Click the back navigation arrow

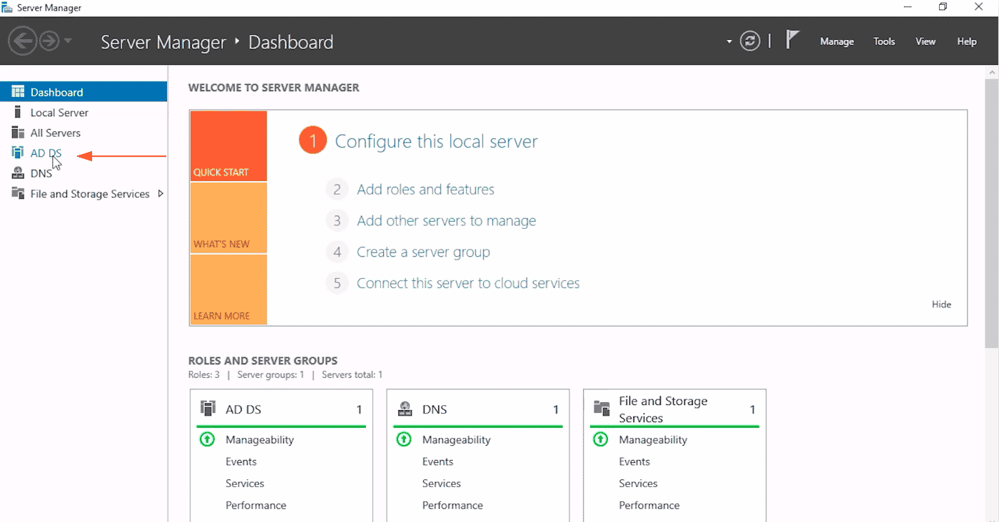coord(22,41)
